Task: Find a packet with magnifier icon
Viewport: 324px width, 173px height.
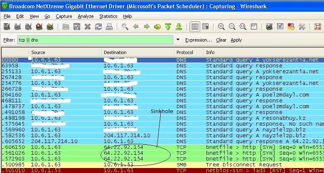Action: click(125, 27)
